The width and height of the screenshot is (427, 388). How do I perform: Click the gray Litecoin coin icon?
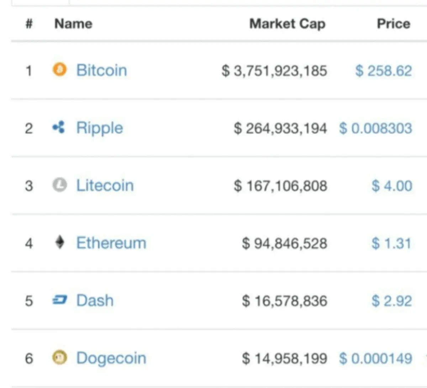(x=59, y=185)
